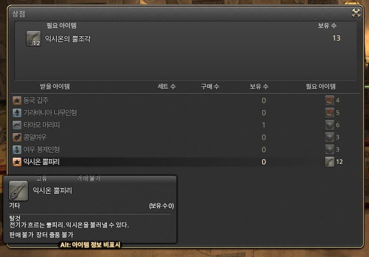Click the gray cube cost icon beside 6

pyautogui.click(x=329, y=125)
